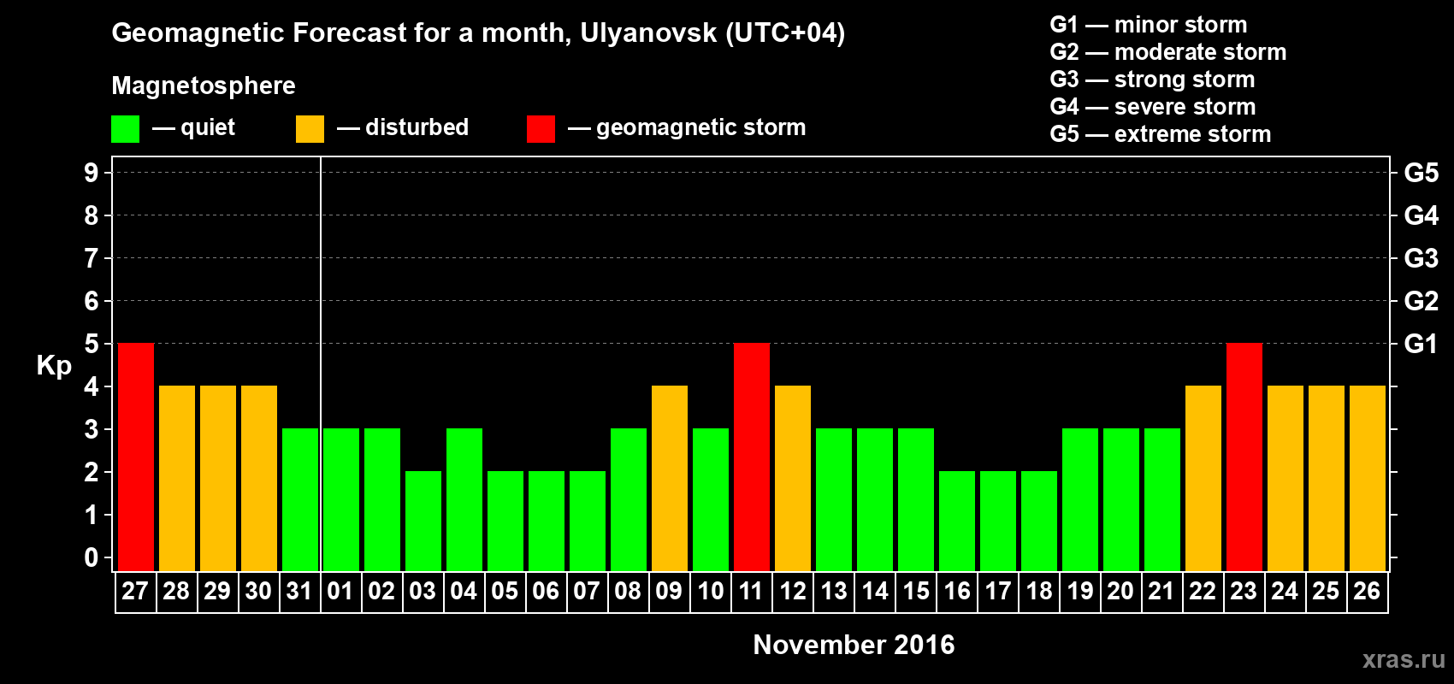
Task: Click the green quiet legend swatch
Action: click(x=125, y=129)
